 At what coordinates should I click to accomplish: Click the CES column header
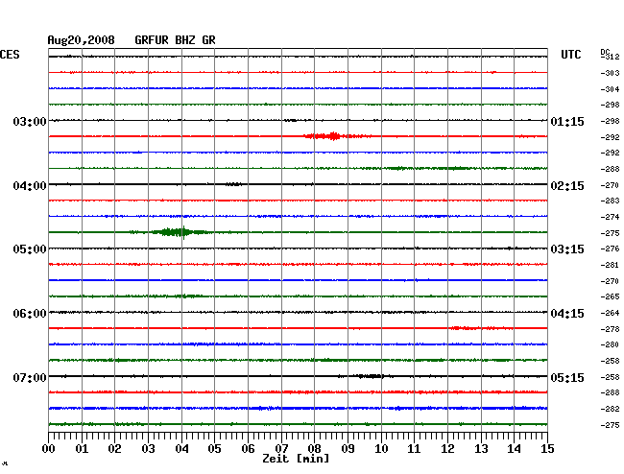10,55
